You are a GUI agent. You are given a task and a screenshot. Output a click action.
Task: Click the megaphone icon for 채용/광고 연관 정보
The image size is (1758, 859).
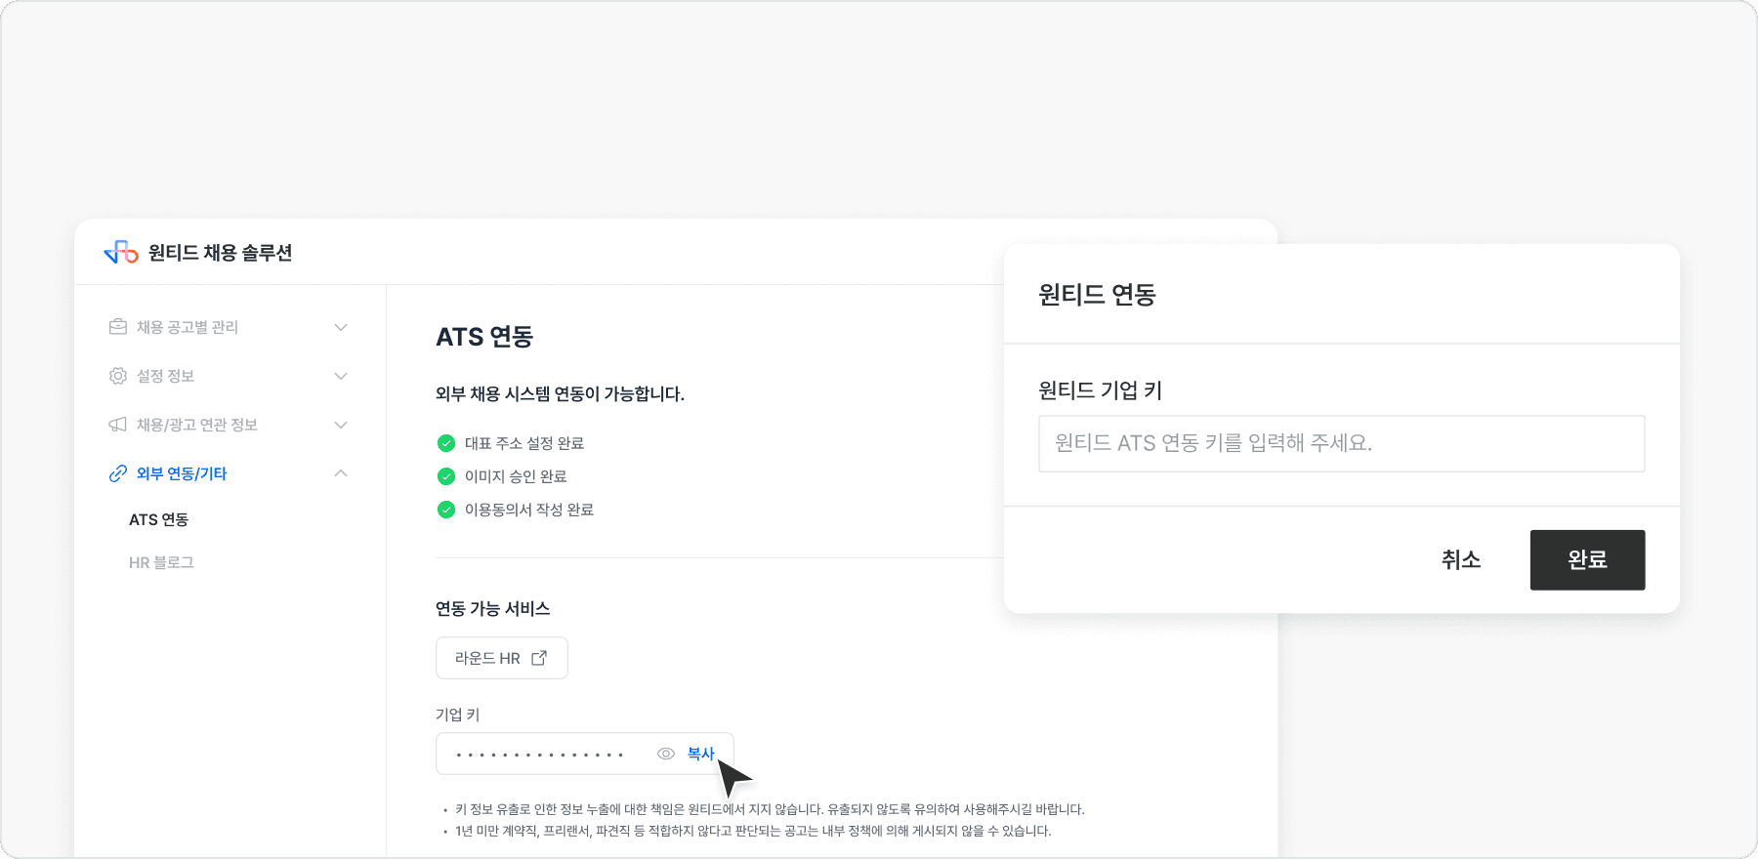(118, 425)
